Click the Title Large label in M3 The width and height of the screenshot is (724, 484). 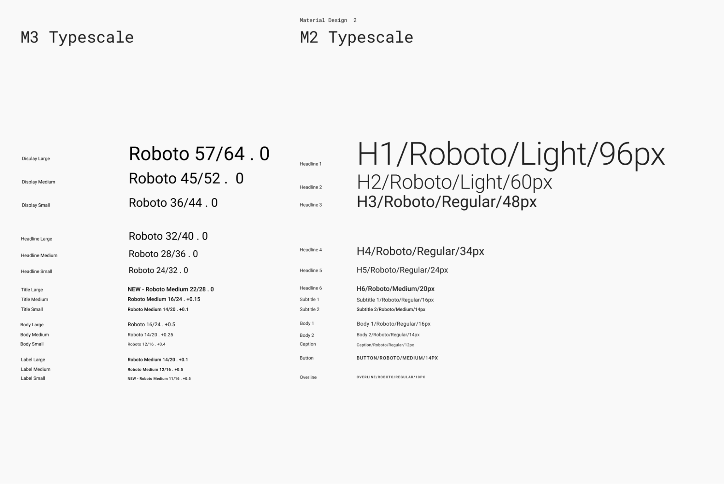pyautogui.click(x=32, y=289)
